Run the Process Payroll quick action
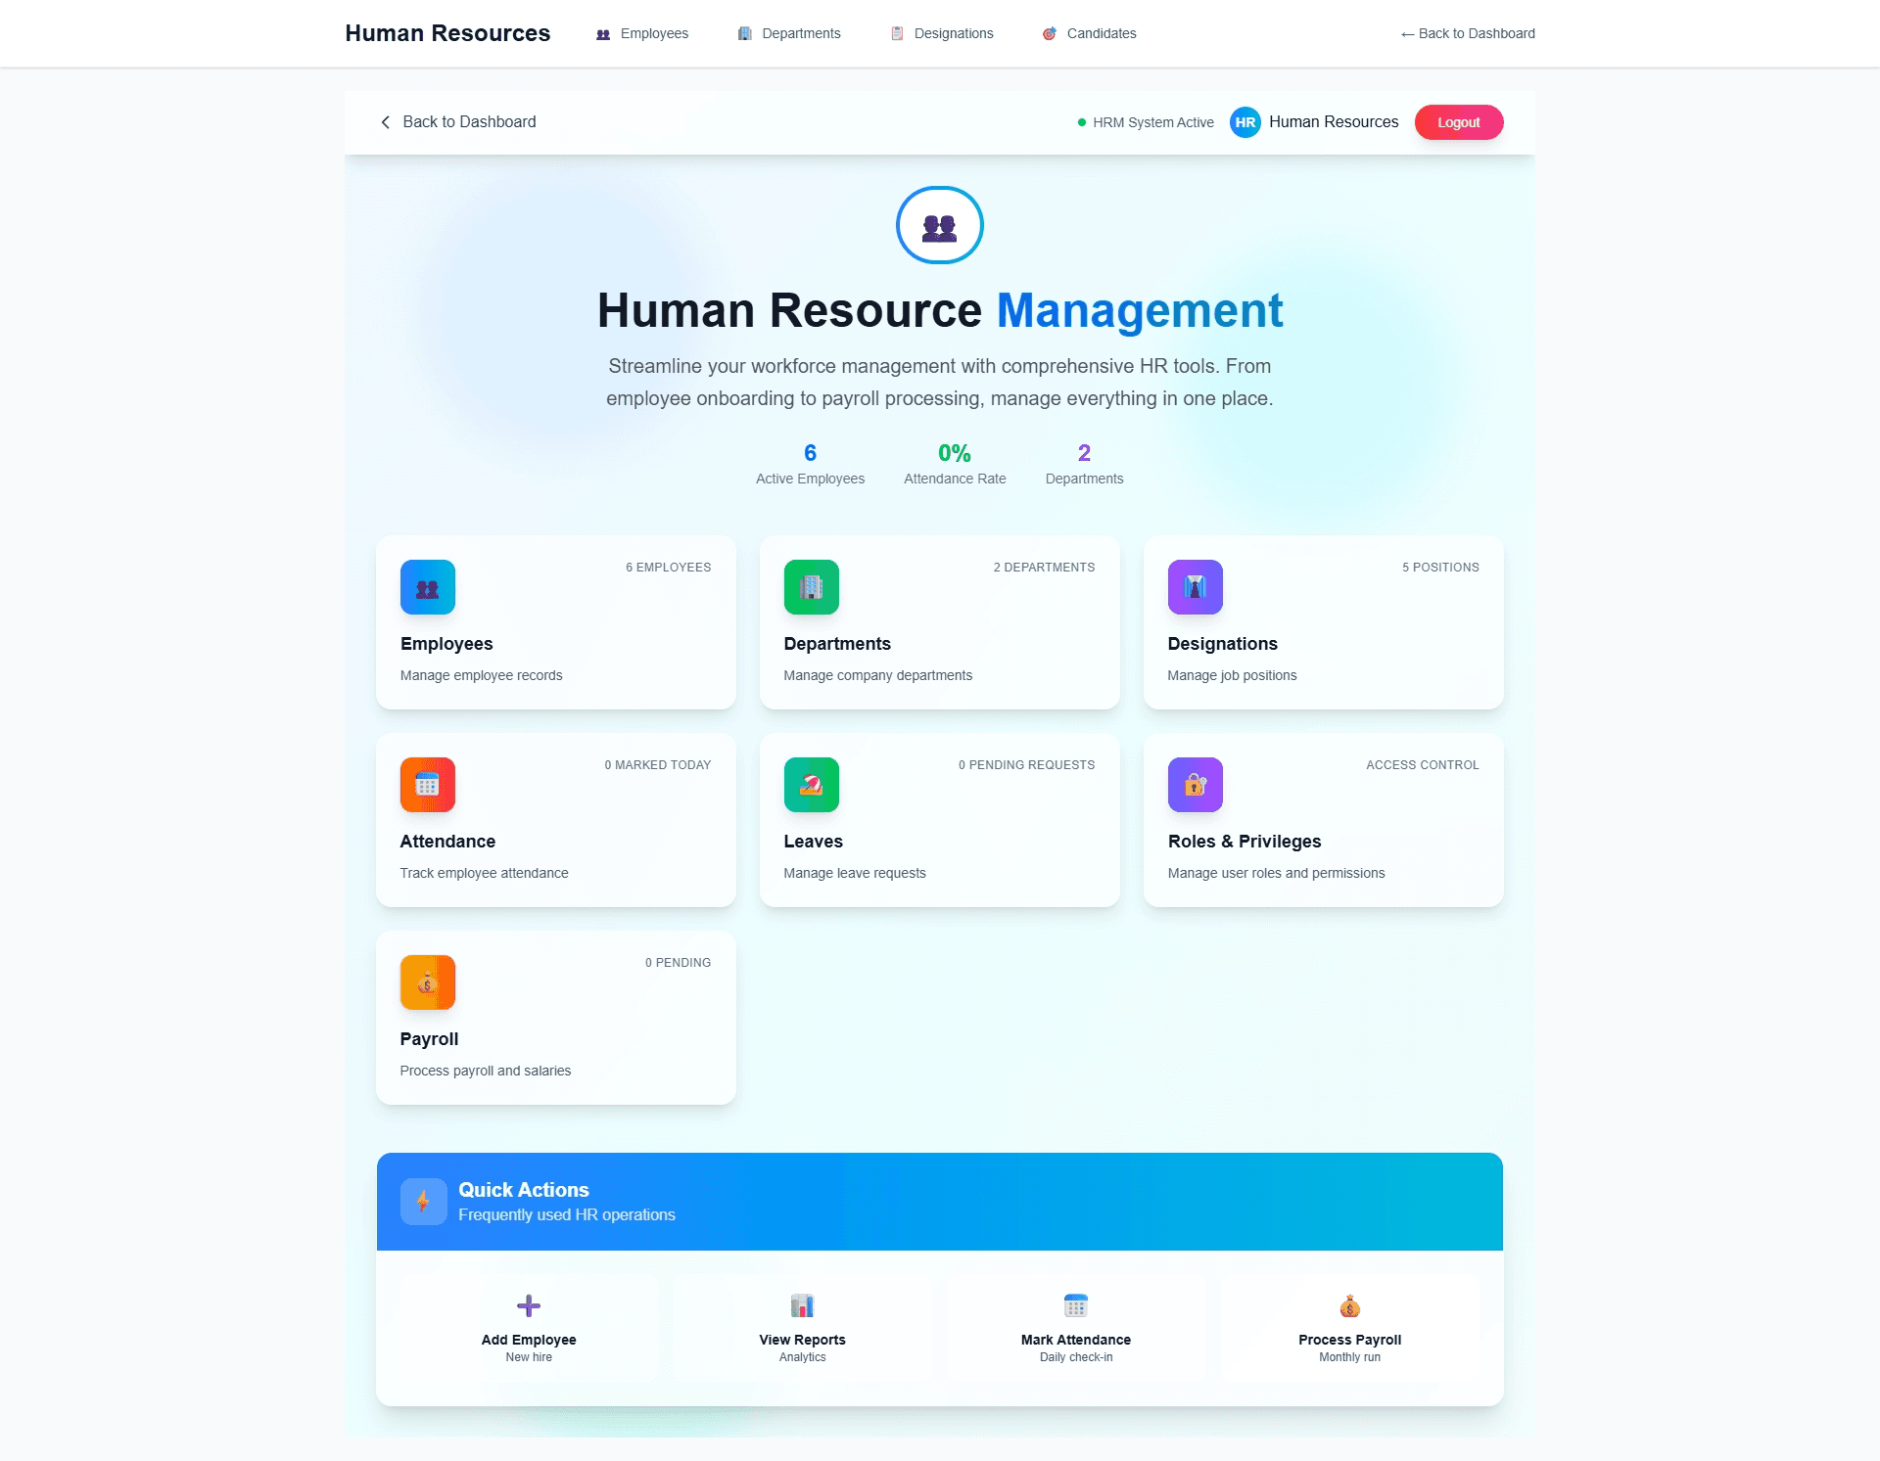The width and height of the screenshot is (1880, 1461). (x=1349, y=1328)
